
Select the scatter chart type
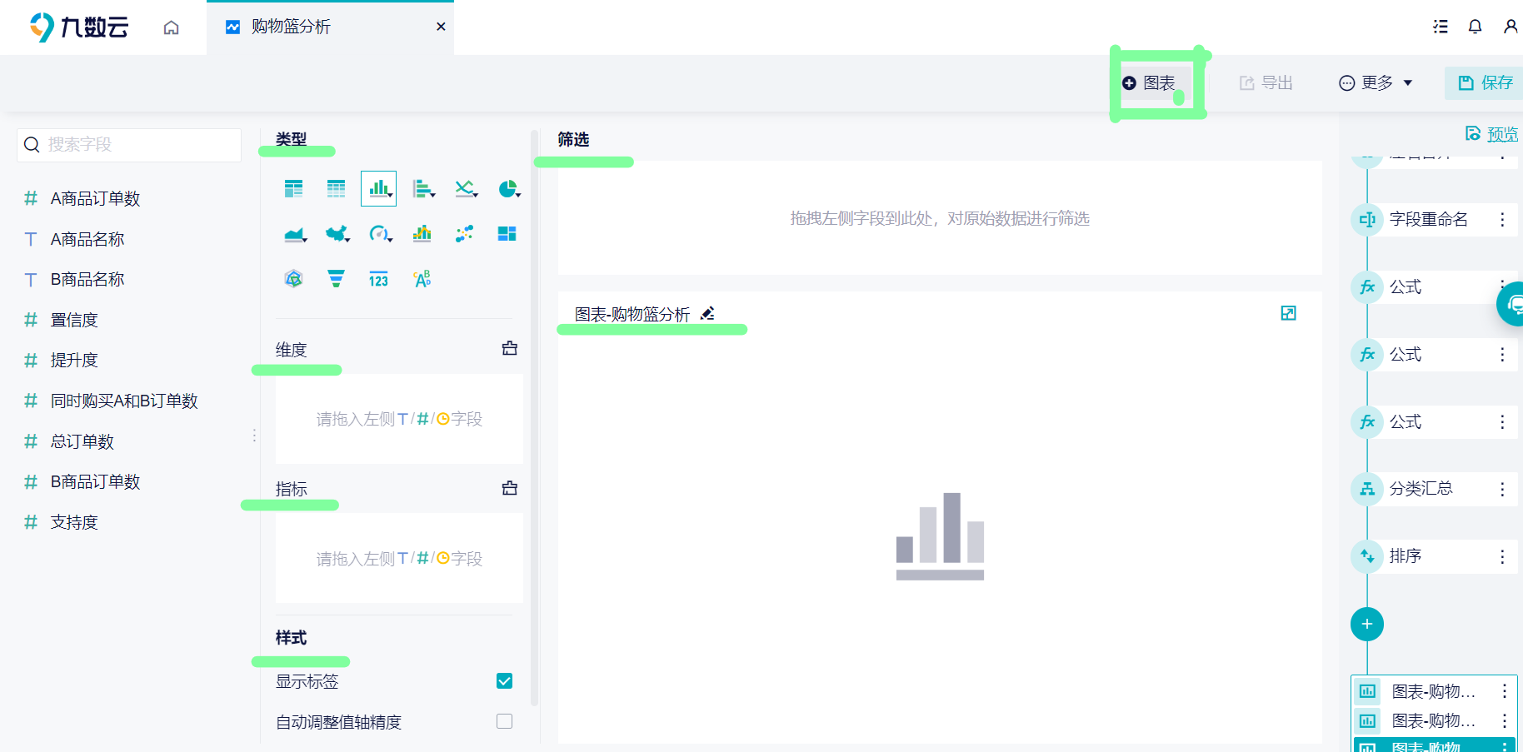click(x=465, y=234)
